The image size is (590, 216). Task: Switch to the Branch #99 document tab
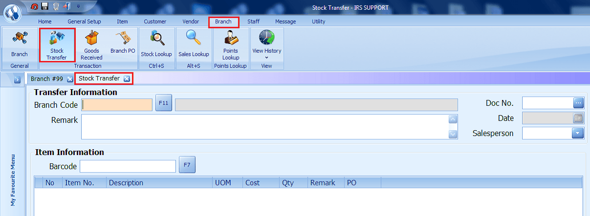click(x=47, y=79)
